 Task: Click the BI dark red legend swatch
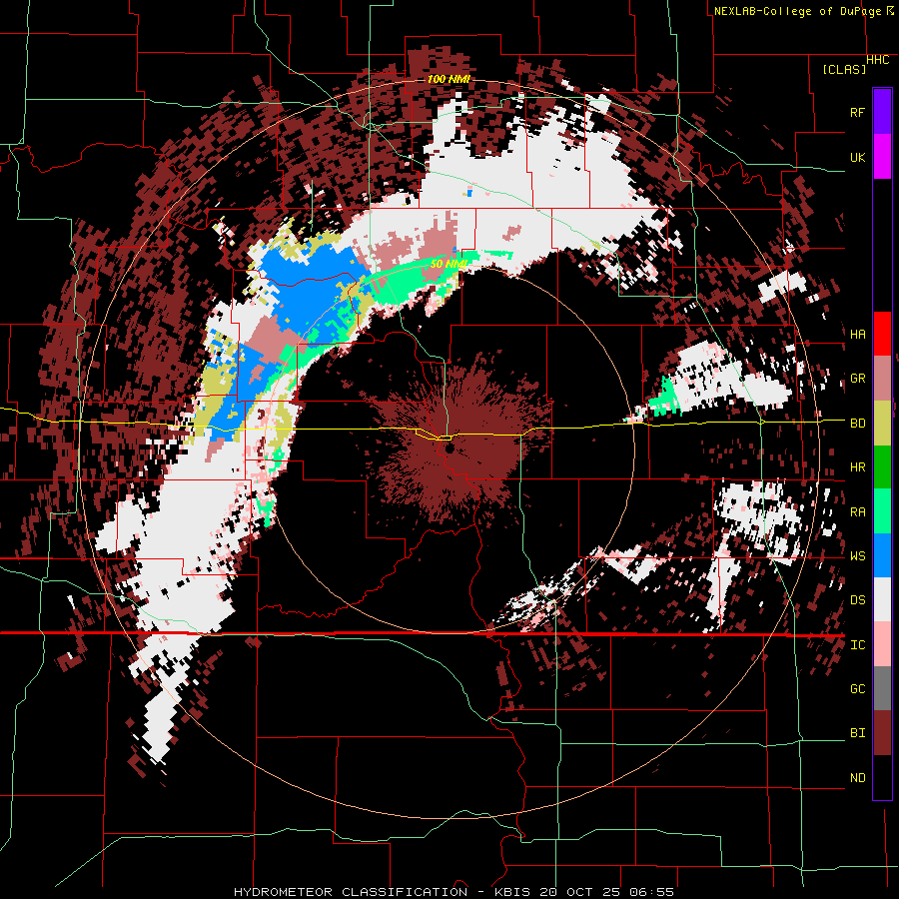click(882, 733)
